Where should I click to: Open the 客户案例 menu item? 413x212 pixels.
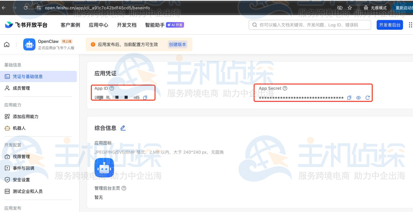(70, 25)
